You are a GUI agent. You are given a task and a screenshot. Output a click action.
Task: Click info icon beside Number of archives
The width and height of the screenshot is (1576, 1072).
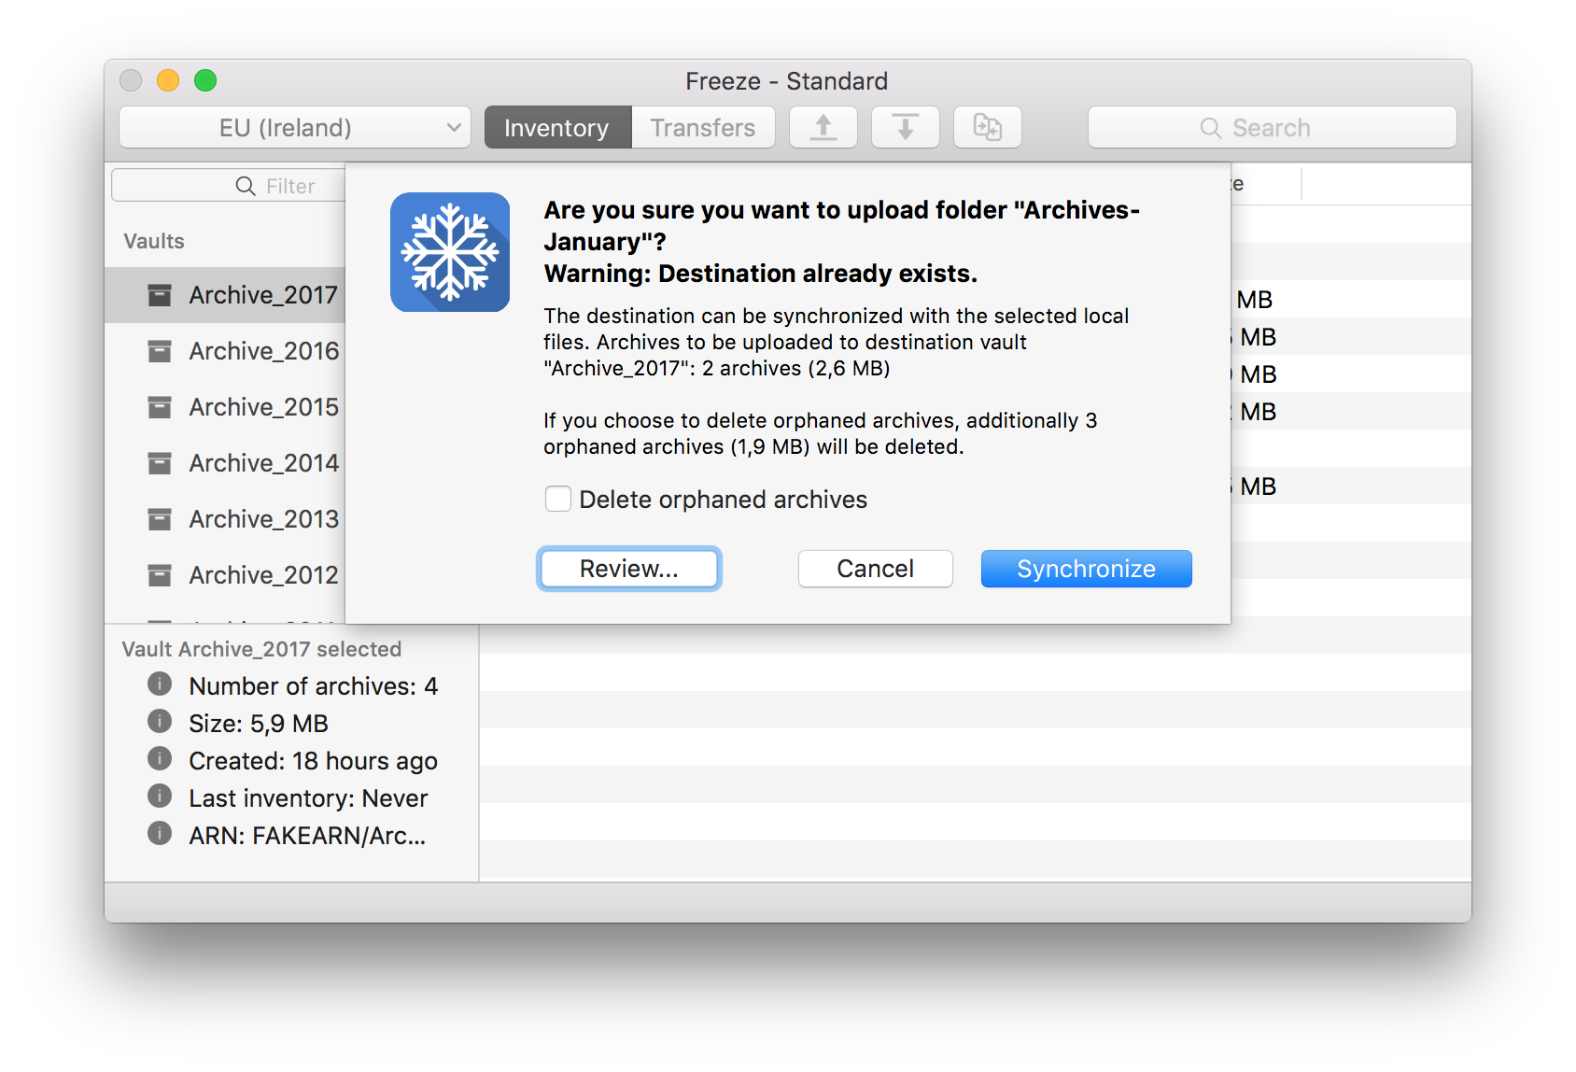[x=160, y=684]
